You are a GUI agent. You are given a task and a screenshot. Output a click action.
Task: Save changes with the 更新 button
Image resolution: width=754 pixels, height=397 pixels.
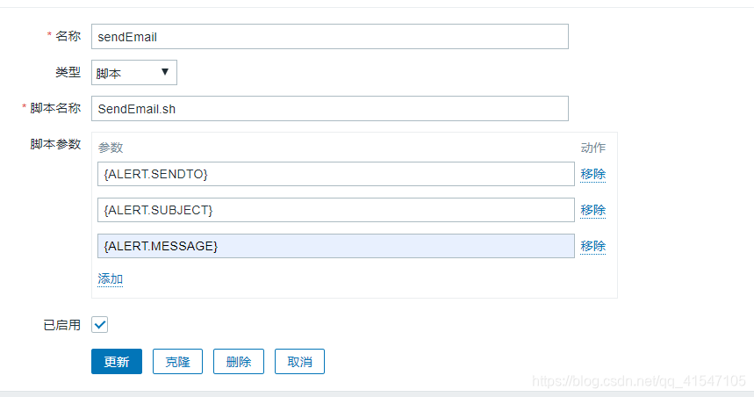point(117,361)
